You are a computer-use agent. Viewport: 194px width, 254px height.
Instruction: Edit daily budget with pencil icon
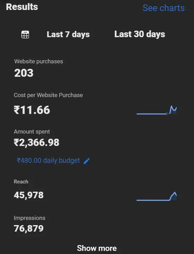click(86, 161)
